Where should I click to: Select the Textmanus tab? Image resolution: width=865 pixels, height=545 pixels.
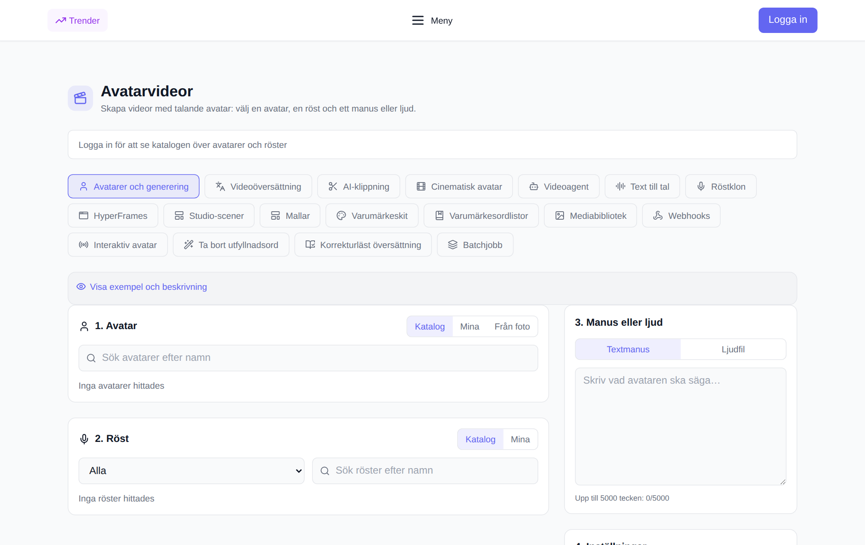coord(628,349)
